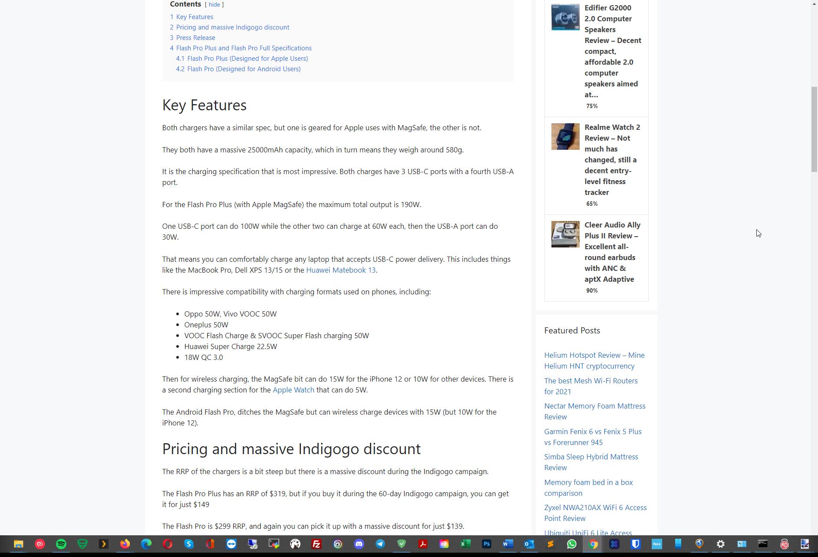The width and height of the screenshot is (818, 557).
Task: Launch Firefox from the taskbar
Action: pyautogui.click(x=125, y=544)
